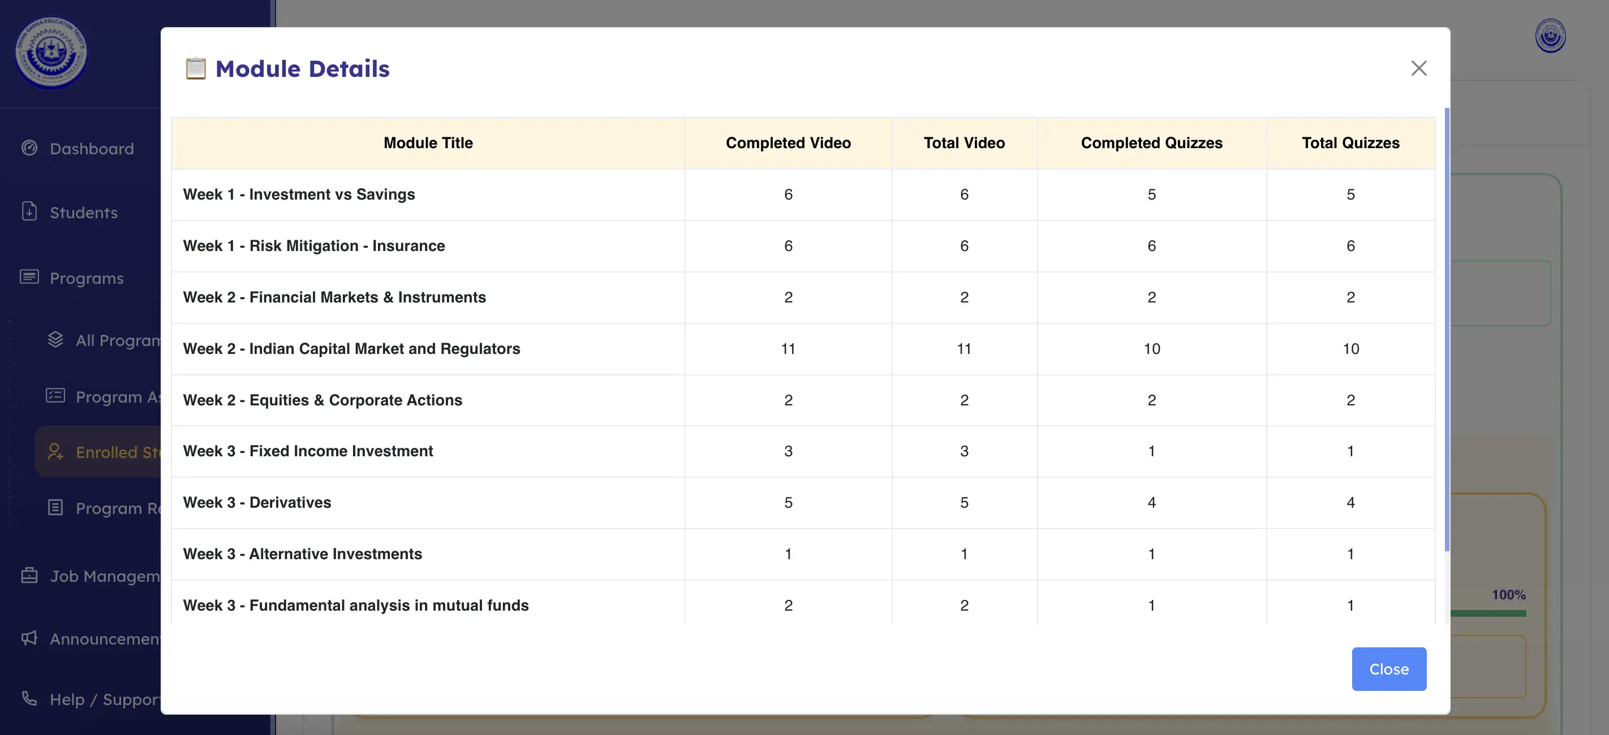
Task: Click the All Programs layers icon
Action: pos(55,340)
